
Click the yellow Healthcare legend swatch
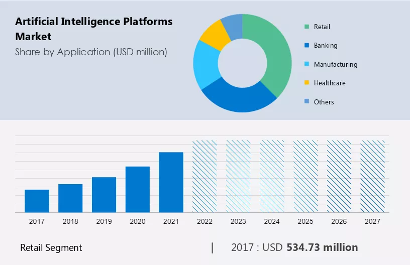306,83
